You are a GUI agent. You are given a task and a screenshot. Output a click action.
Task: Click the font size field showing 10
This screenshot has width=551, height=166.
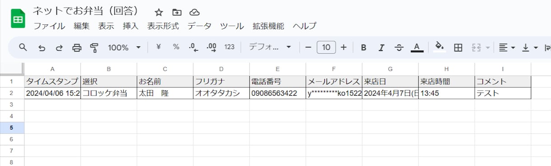[326, 47]
